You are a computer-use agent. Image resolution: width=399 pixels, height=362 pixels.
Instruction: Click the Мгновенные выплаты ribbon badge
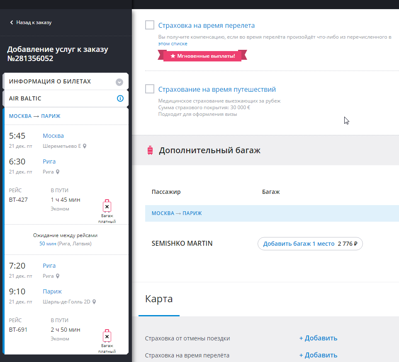pos(202,56)
